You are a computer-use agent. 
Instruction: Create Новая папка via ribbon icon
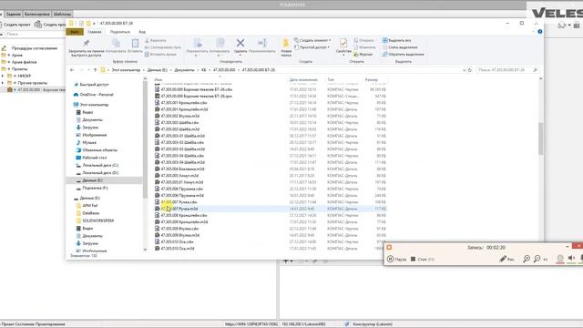pyautogui.click(x=285, y=43)
